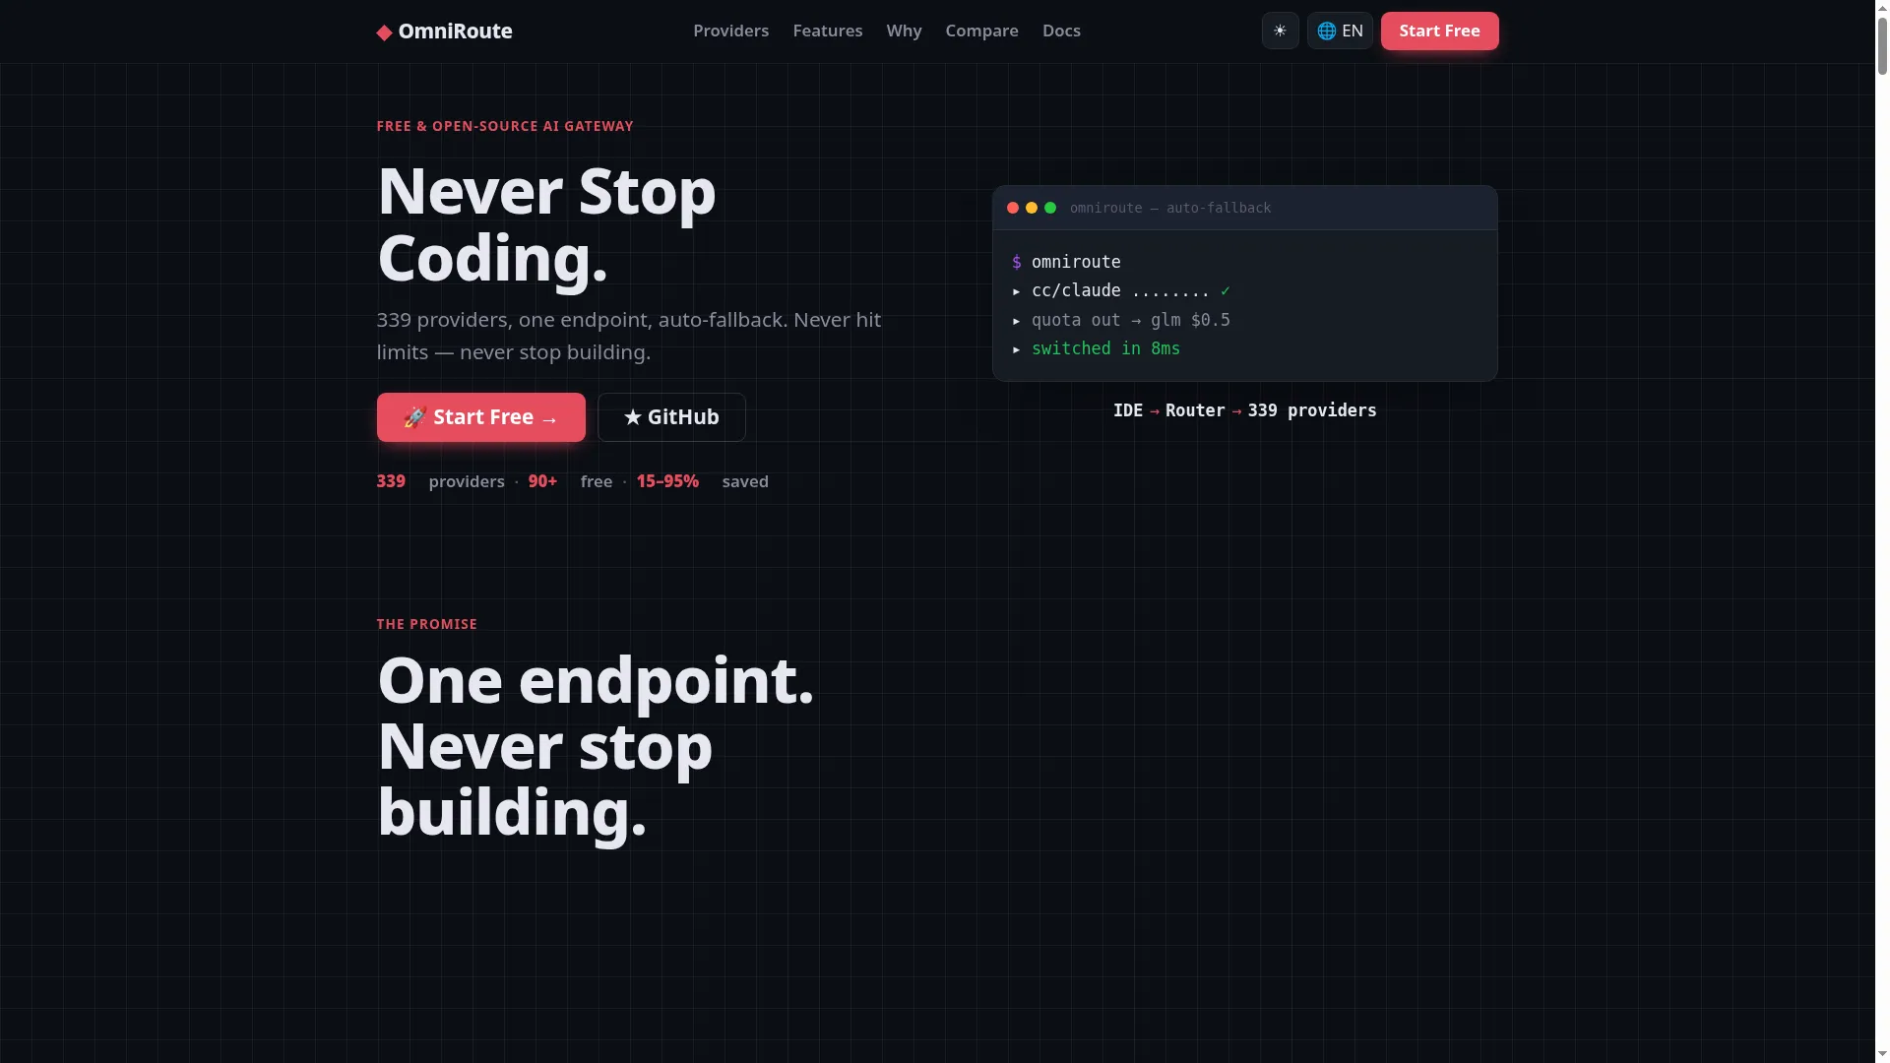Click the "switched in 8ms" terminal line

pos(1096,348)
